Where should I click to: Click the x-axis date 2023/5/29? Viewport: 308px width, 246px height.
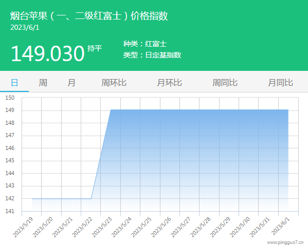pos(220,228)
